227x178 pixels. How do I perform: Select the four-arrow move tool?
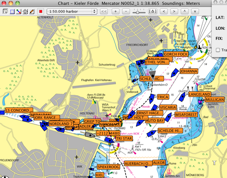coord(25,11)
